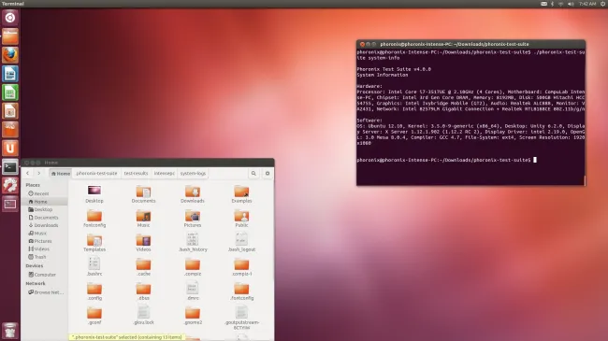
Task: Open the Files home folder launcher icon
Action: [x=10, y=36]
